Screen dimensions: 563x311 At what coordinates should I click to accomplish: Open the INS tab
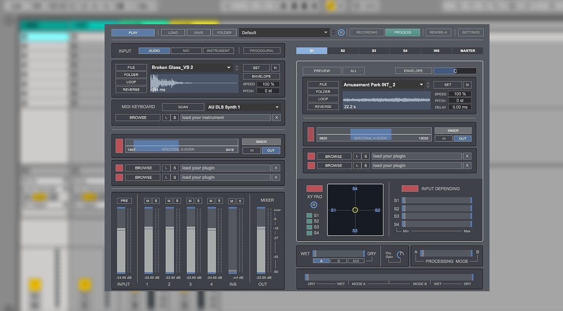(x=437, y=51)
